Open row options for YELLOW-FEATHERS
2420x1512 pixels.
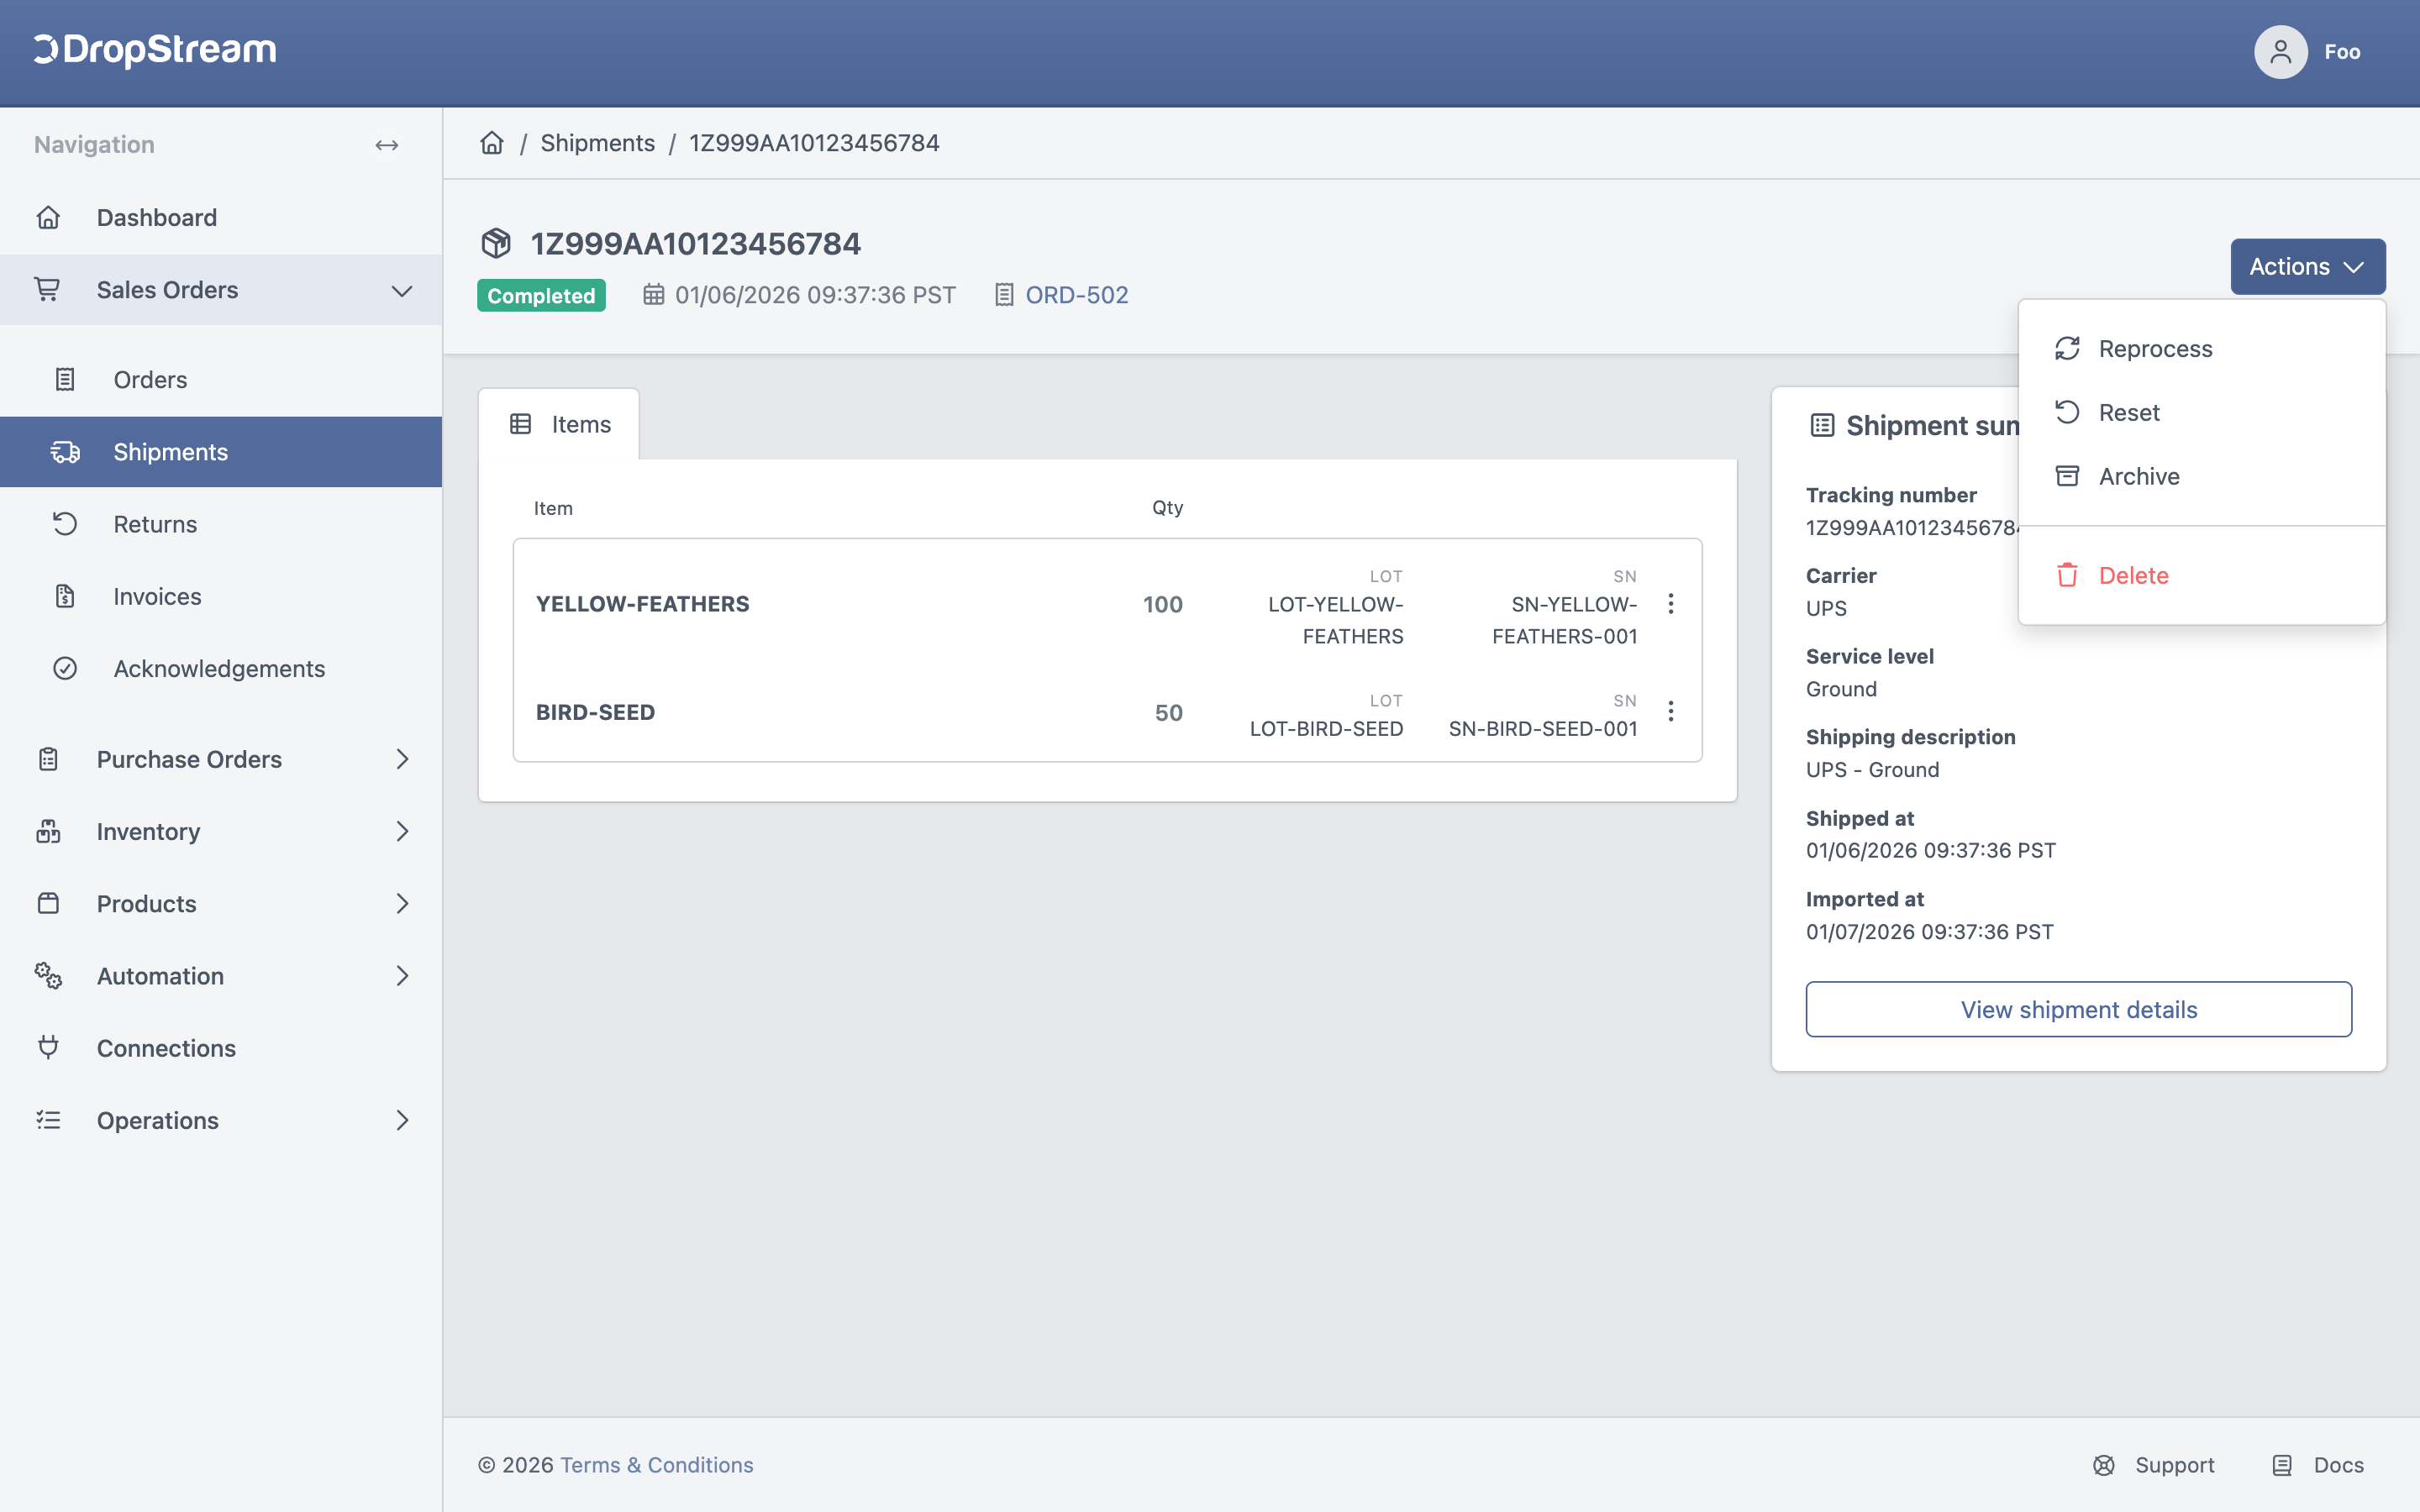pos(1670,603)
